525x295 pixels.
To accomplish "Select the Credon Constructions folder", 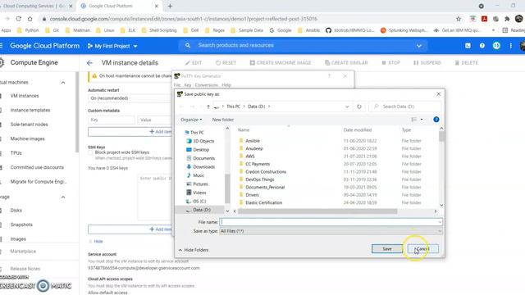I will (262, 171).
